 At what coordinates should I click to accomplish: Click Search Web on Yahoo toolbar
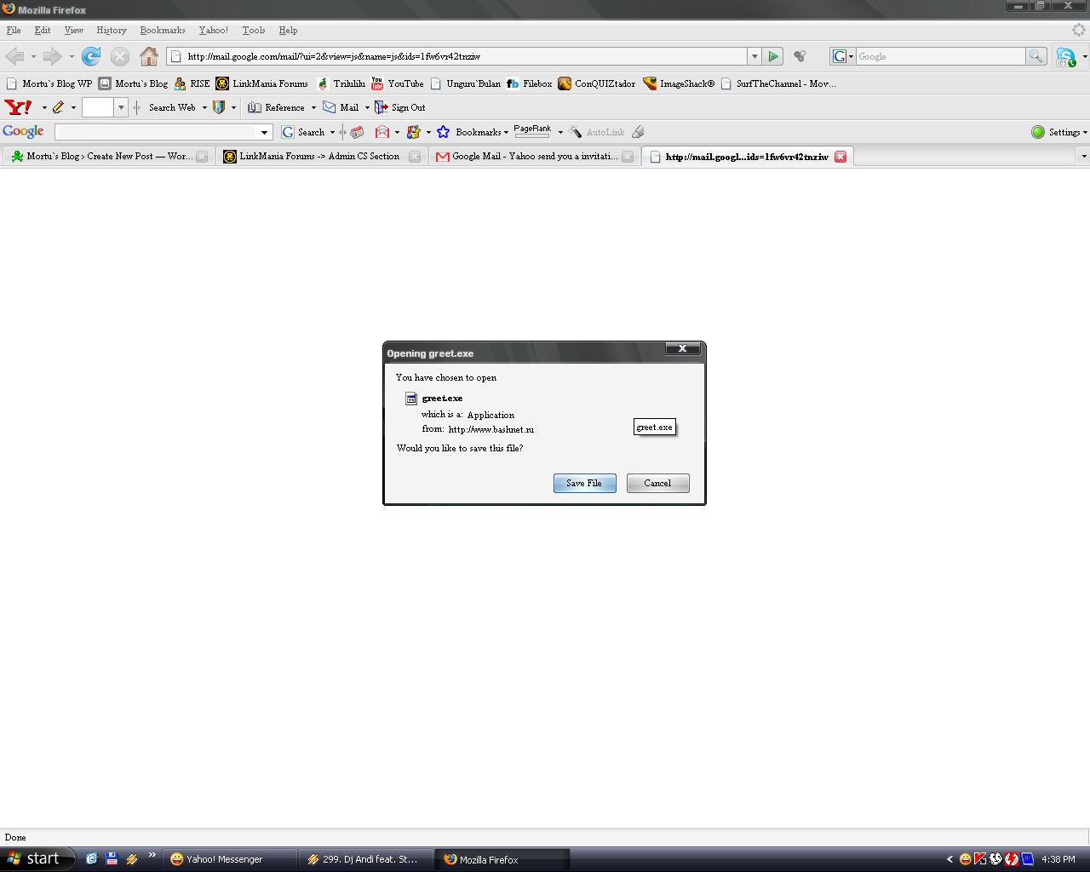coord(172,107)
